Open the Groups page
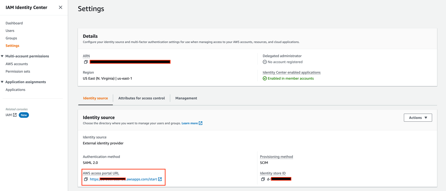446x191 pixels. click(11, 38)
